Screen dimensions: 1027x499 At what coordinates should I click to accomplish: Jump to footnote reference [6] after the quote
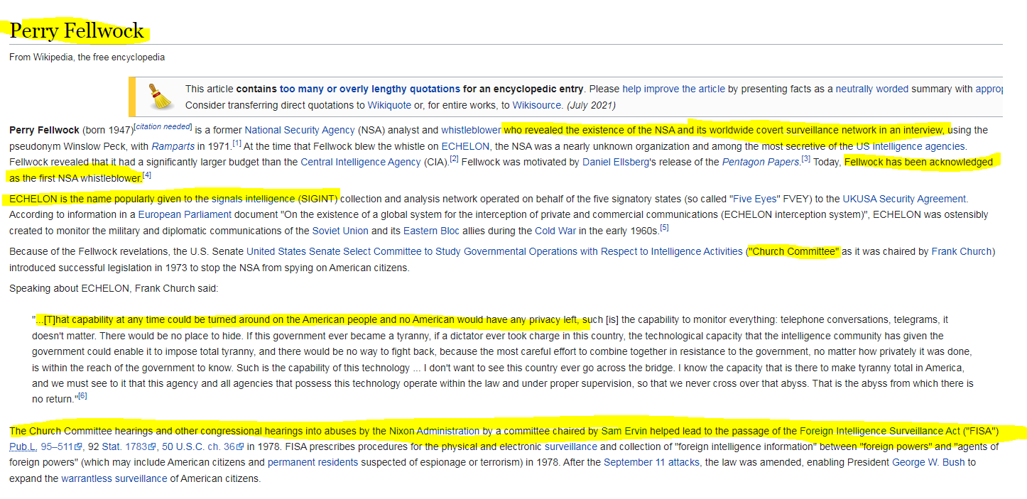tap(82, 396)
